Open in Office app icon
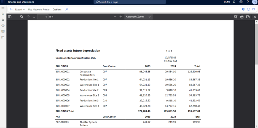The width and height of the screenshot is (258, 128). coord(243,9)
